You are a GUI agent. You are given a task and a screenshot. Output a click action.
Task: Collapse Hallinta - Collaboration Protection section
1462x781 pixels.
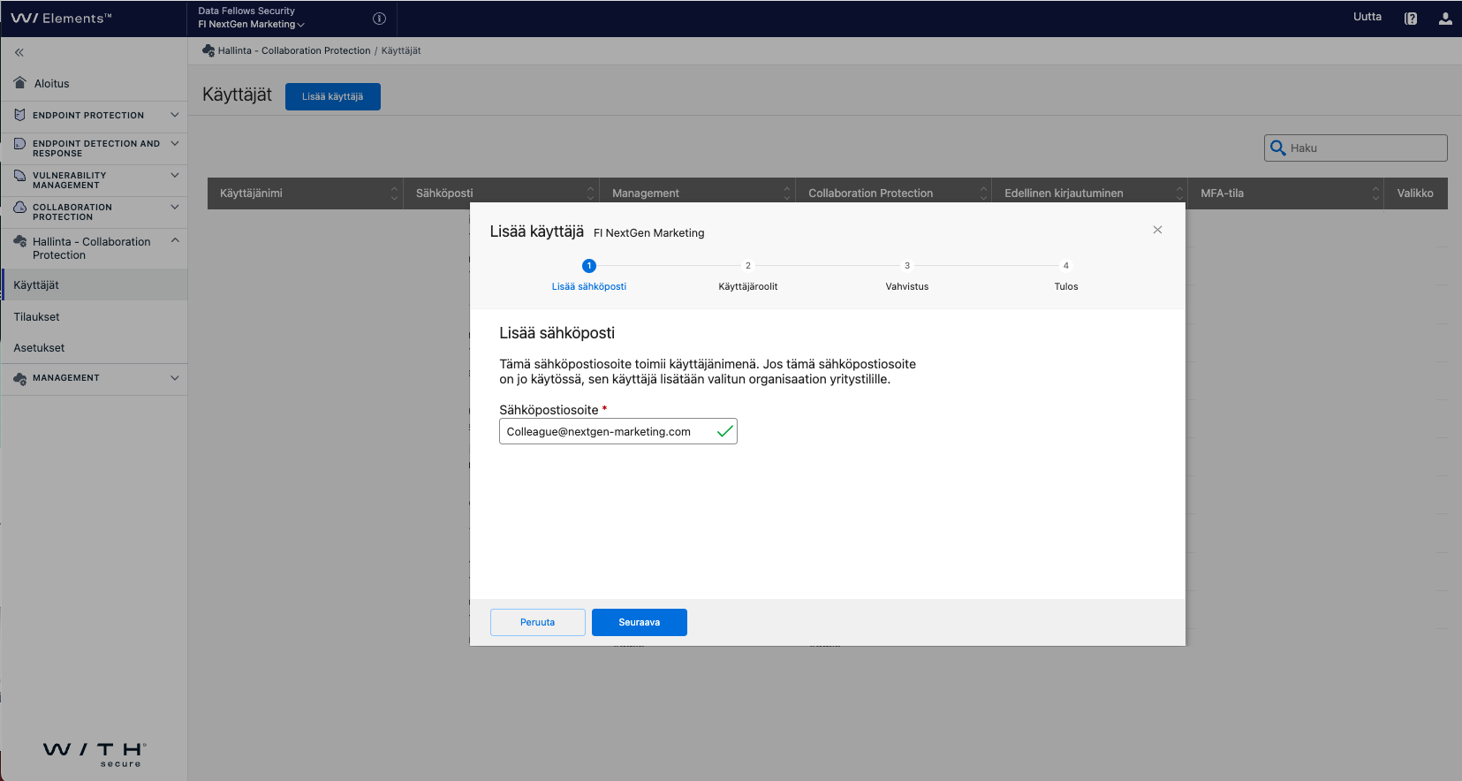pos(175,240)
